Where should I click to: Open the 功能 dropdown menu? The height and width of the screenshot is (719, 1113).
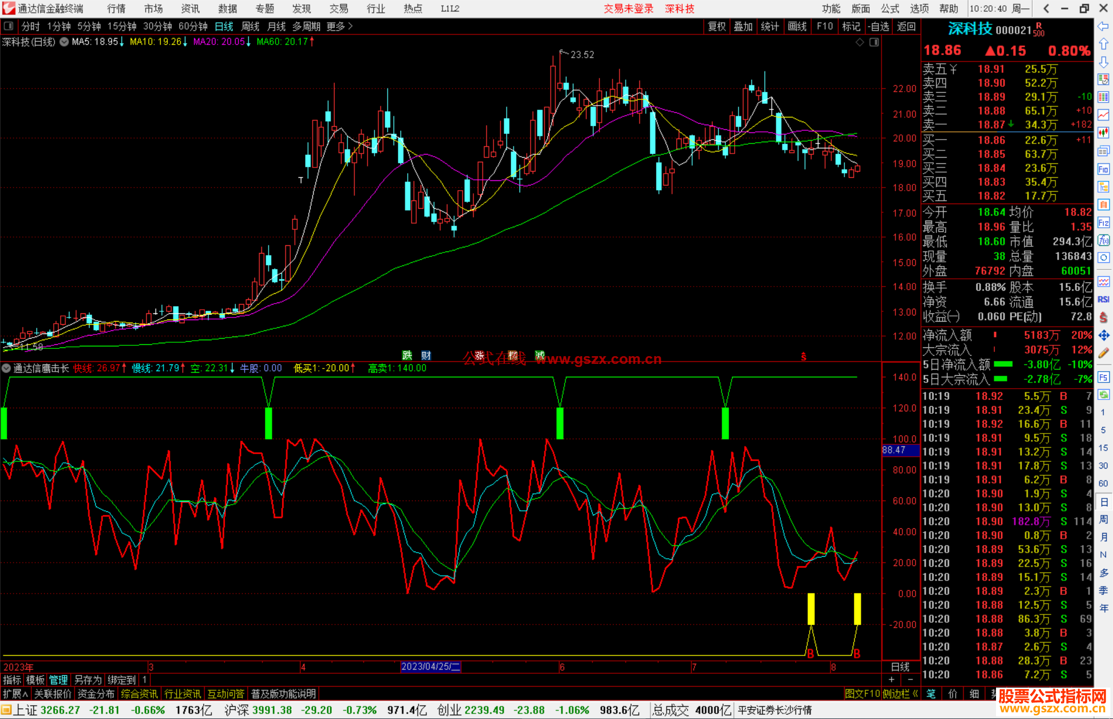tap(831, 8)
